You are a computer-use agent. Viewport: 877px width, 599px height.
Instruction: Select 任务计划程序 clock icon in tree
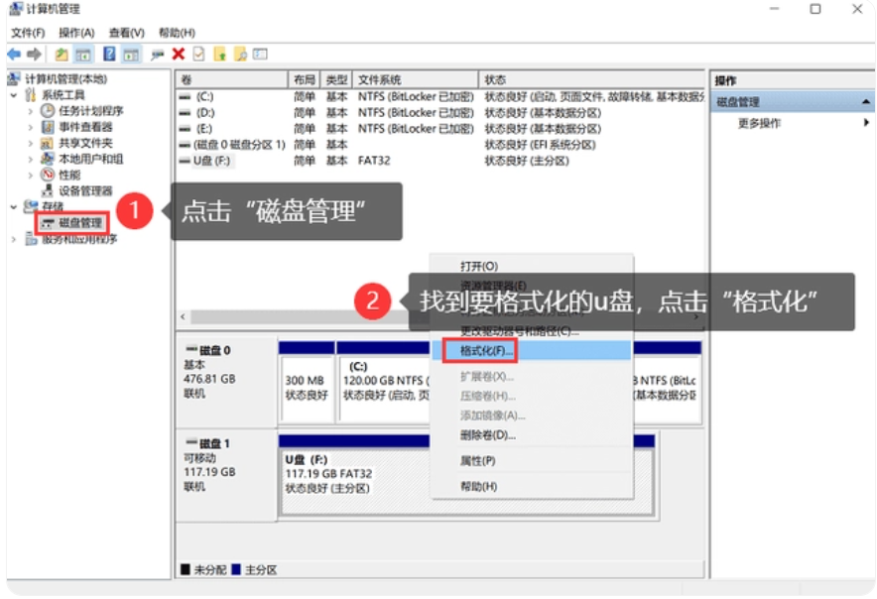[x=48, y=111]
